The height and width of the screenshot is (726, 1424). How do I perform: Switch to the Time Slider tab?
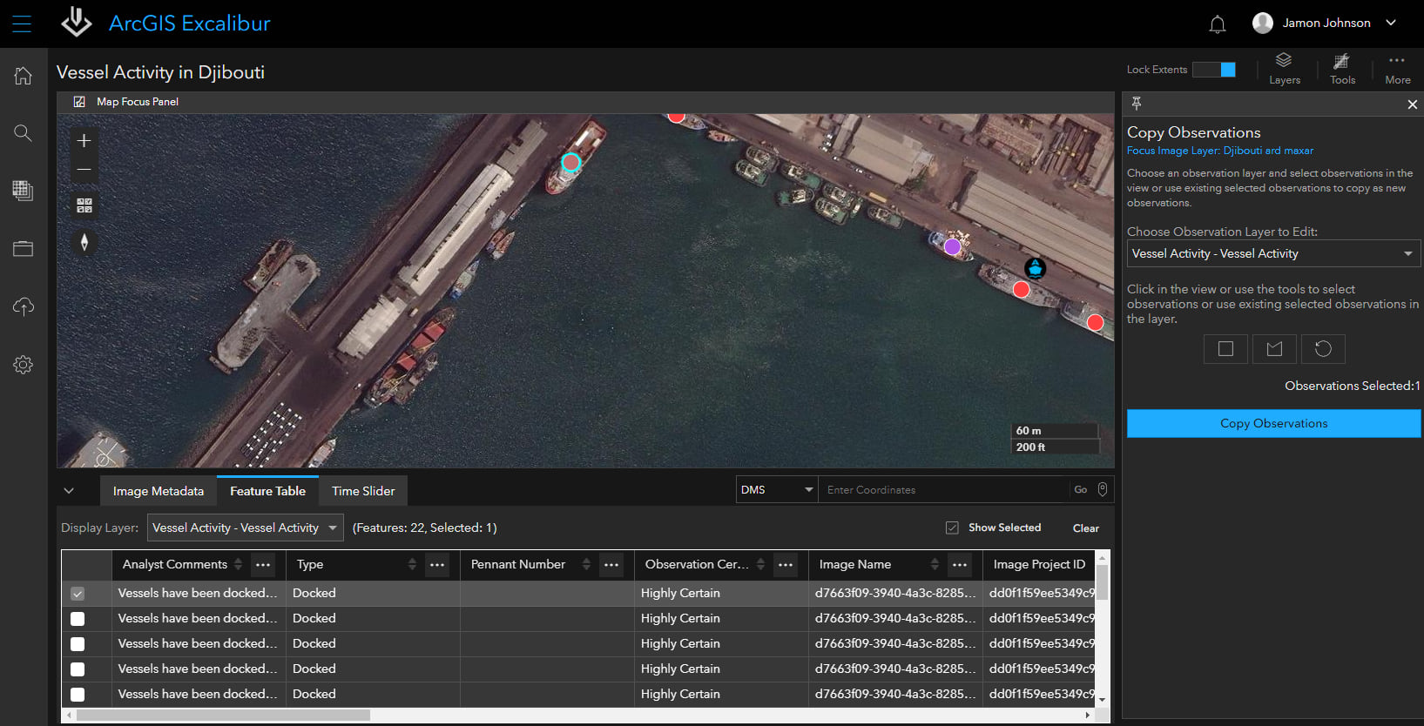[x=363, y=491]
